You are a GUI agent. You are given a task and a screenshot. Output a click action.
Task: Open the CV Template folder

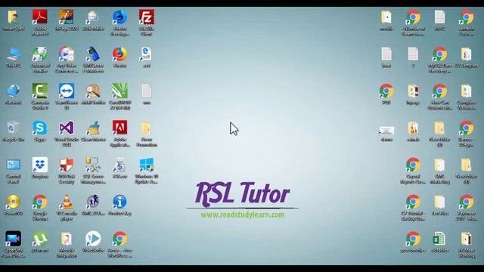pyautogui.click(x=466, y=54)
